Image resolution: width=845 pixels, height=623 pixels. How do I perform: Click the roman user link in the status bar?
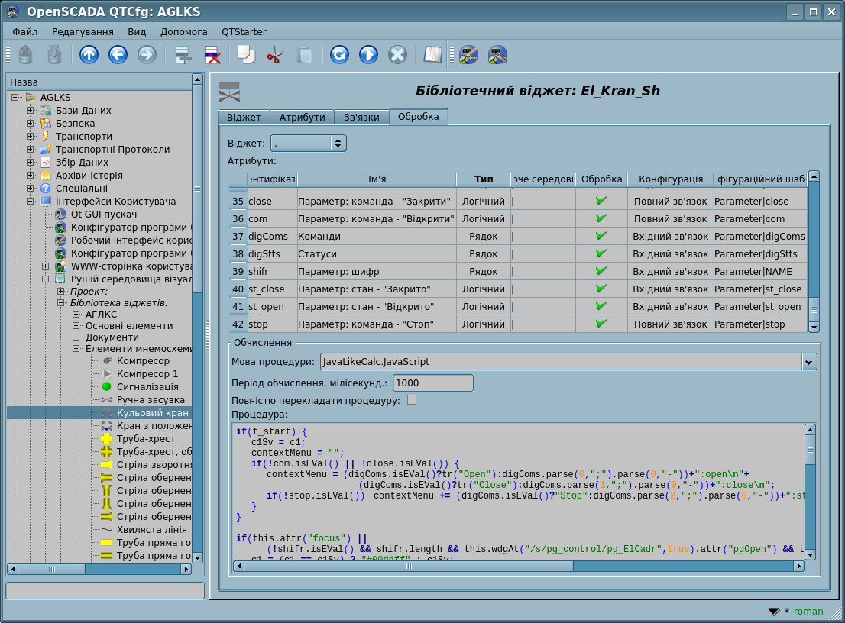click(x=808, y=612)
